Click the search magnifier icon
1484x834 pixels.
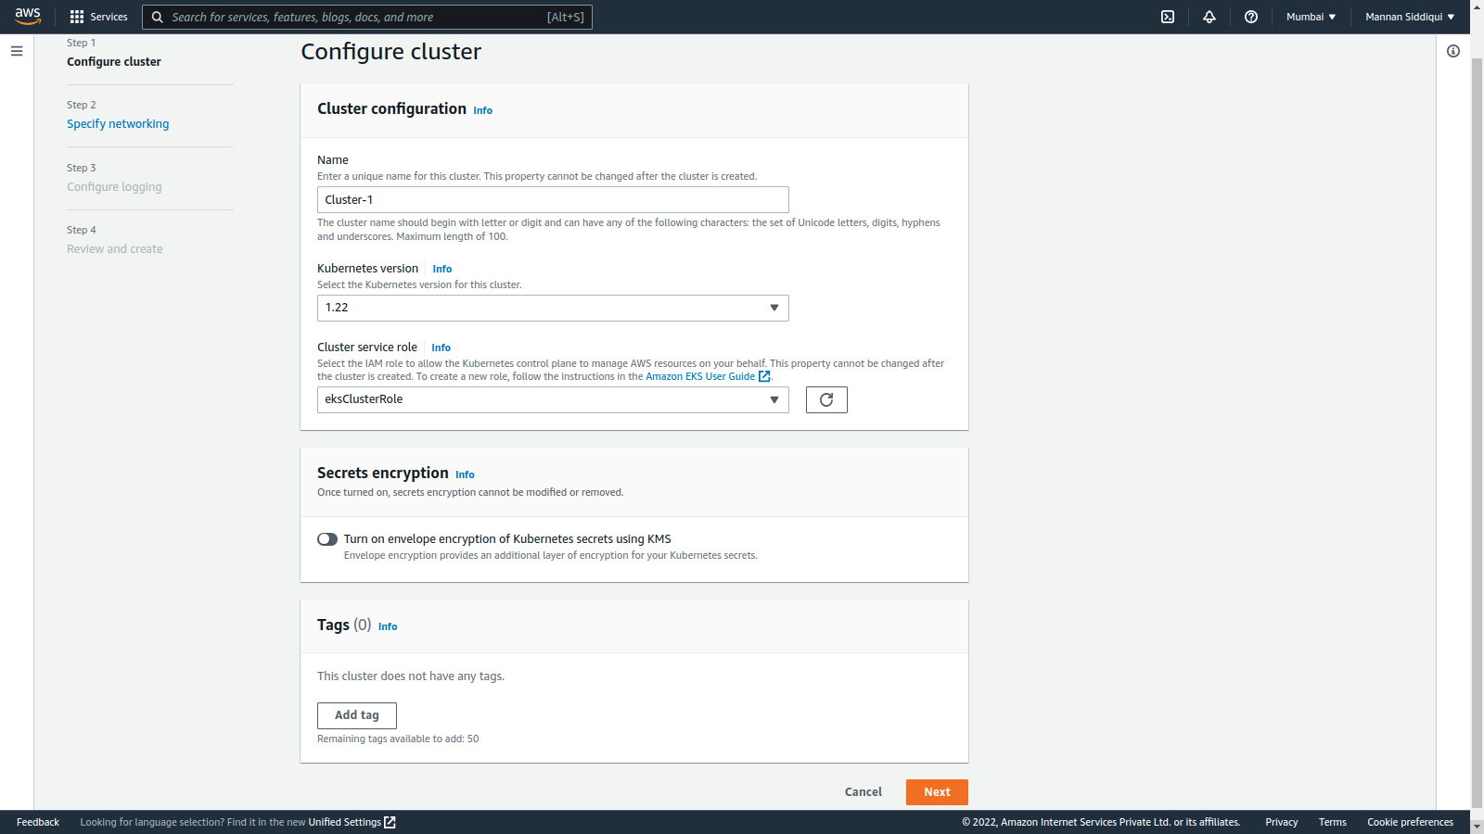[157, 17]
